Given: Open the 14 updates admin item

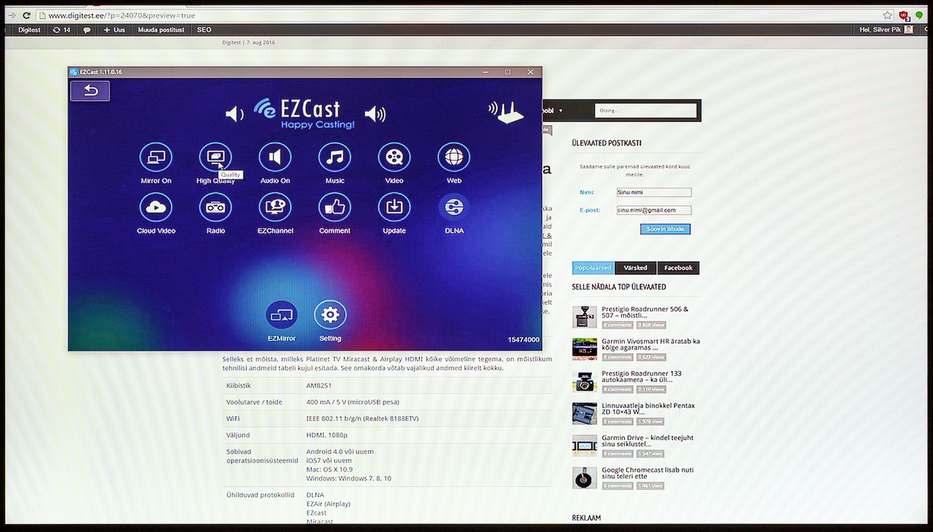Looking at the screenshot, I should [x=62, y=30].
